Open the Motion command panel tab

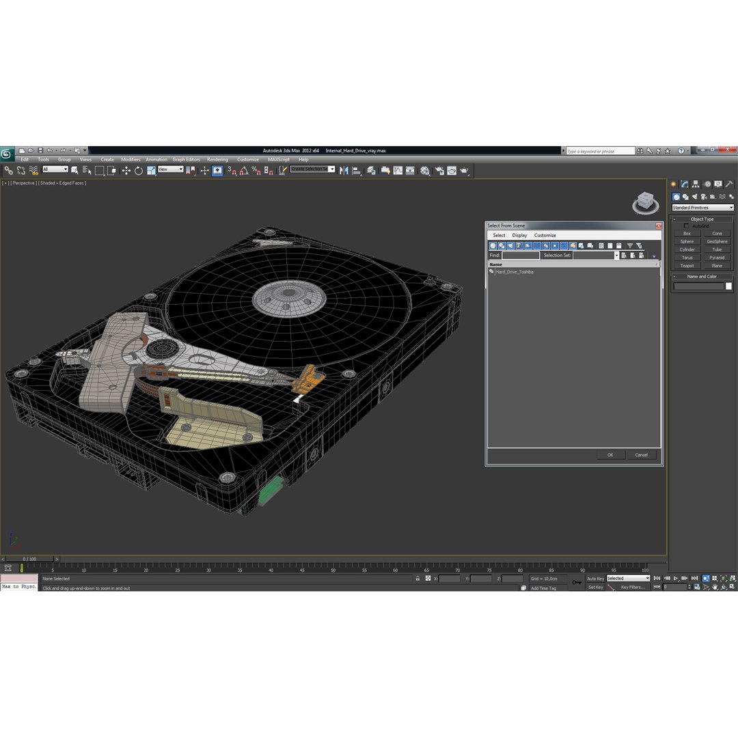707,184
